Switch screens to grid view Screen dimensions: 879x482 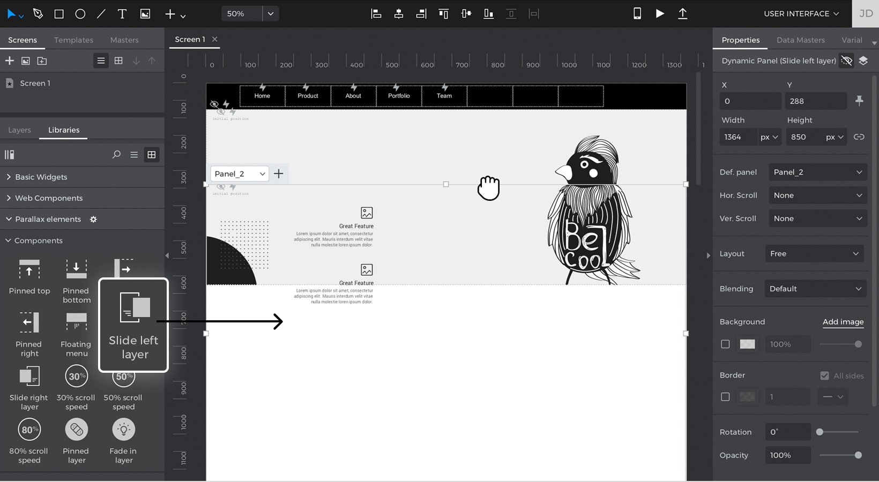pos(118,61)
